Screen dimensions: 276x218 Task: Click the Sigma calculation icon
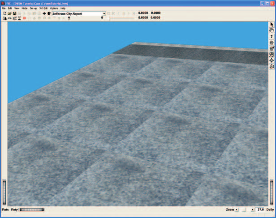(20, 18)
